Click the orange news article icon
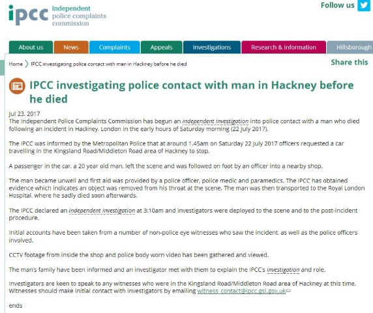Image resolution: width=373 pixels, height=313 pixels. pyautogui.click(x=17, y=86)
